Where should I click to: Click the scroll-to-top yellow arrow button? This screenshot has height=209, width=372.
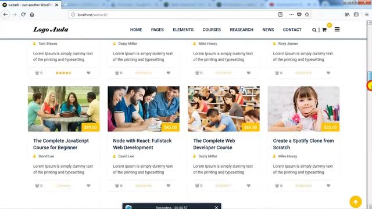coord(355,201)
